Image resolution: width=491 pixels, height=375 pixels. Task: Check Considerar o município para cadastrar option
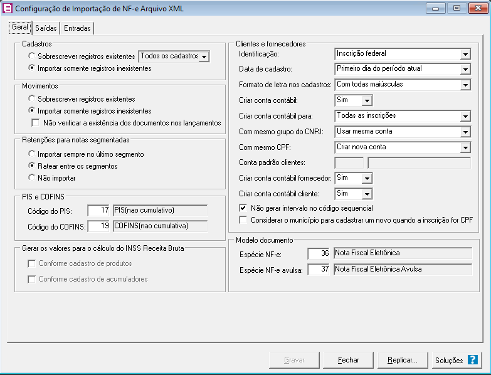pyautogui.click(x=244, y=220)
